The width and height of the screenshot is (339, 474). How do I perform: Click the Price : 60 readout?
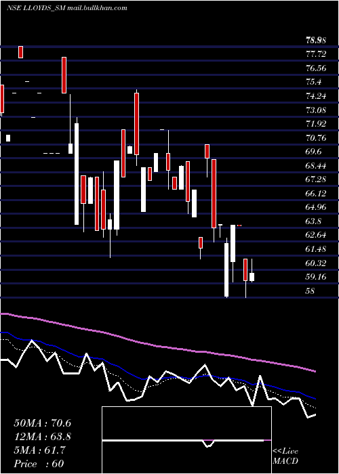click(39, 464)
